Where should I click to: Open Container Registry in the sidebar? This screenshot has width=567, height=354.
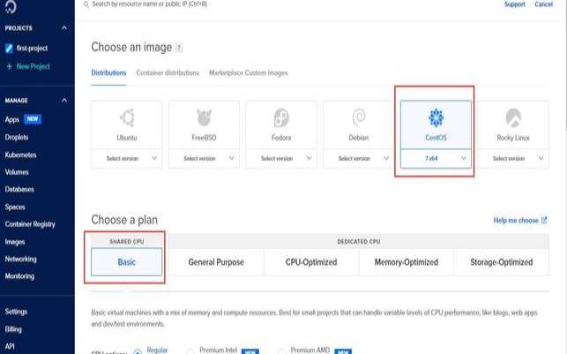pos(30,224)
